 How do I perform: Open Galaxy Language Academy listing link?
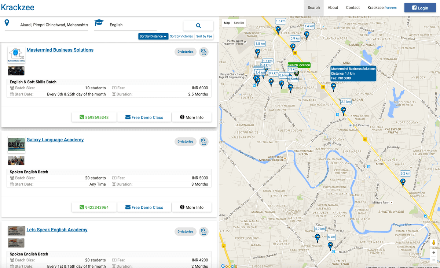click(x=55, y=140)
